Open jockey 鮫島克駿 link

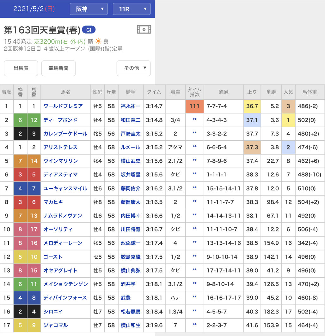pos(131,257)
